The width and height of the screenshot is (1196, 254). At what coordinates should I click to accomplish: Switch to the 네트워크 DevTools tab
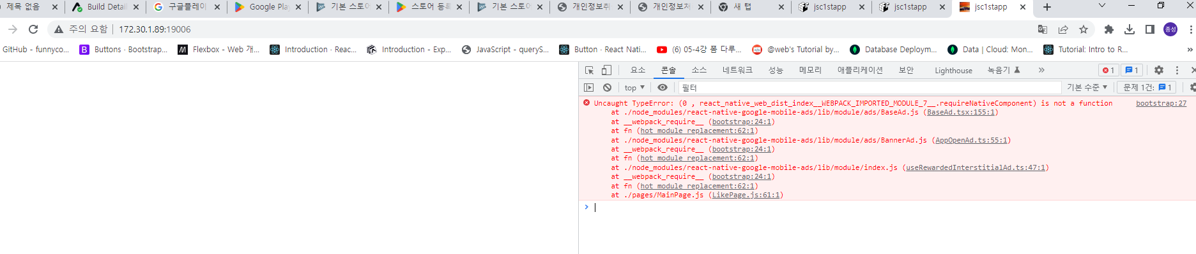click(737, 70)
